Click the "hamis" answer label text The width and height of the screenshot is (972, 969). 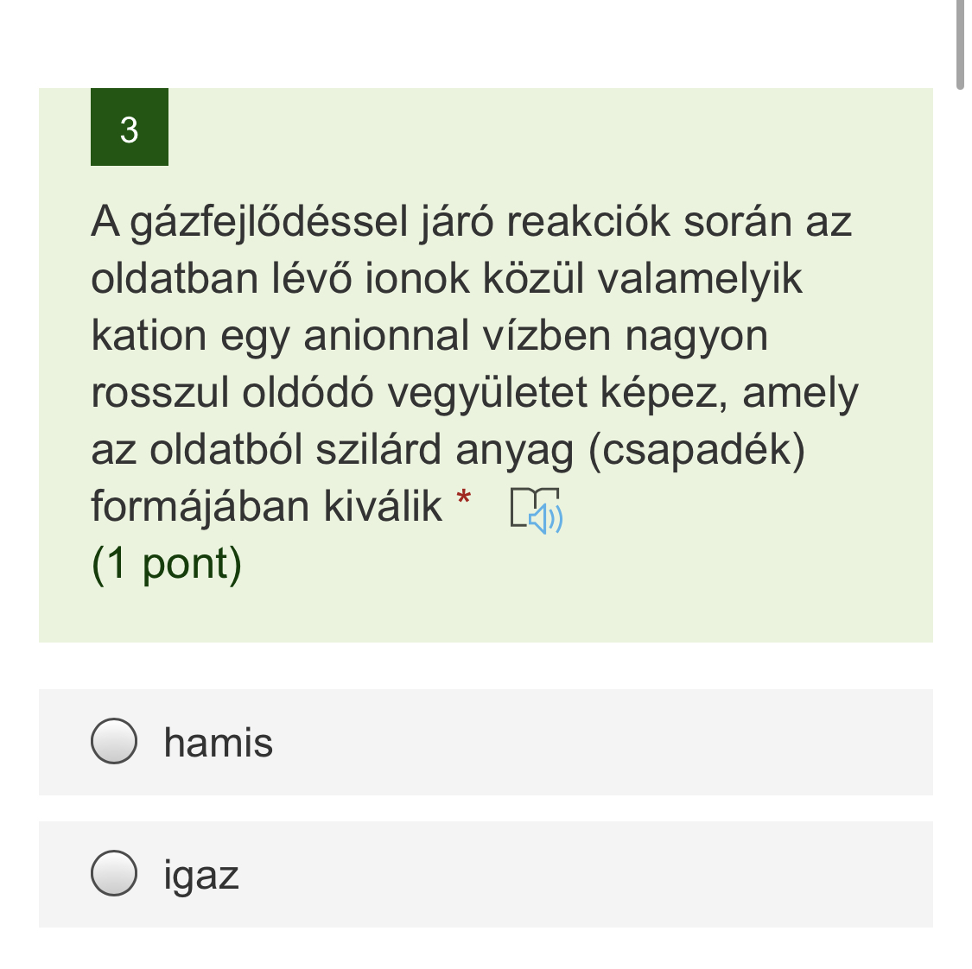(218, 743)
